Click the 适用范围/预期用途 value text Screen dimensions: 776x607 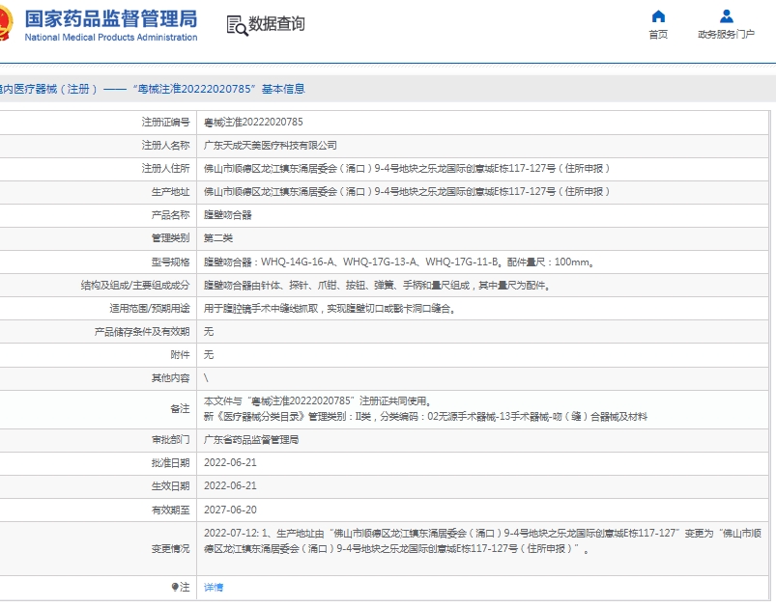point(330,309)
